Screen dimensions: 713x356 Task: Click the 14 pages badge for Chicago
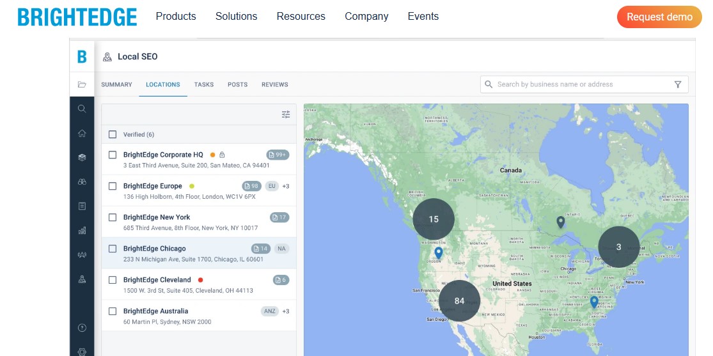point(261,249)
